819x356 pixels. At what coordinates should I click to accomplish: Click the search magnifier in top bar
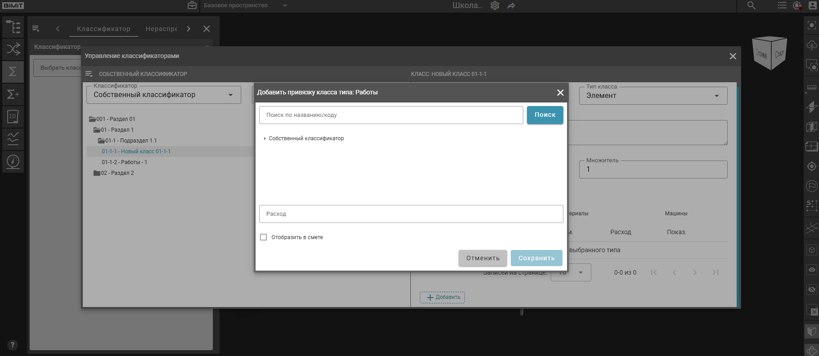(x=751, y=6)
